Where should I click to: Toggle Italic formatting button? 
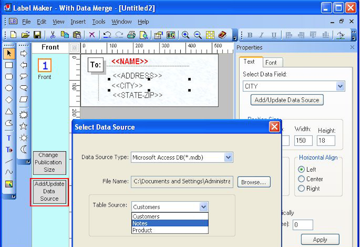pyautogui.click(x=262, y=35)
